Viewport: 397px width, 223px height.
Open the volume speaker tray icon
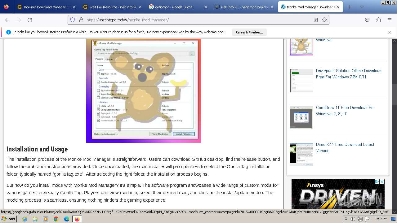353,219
